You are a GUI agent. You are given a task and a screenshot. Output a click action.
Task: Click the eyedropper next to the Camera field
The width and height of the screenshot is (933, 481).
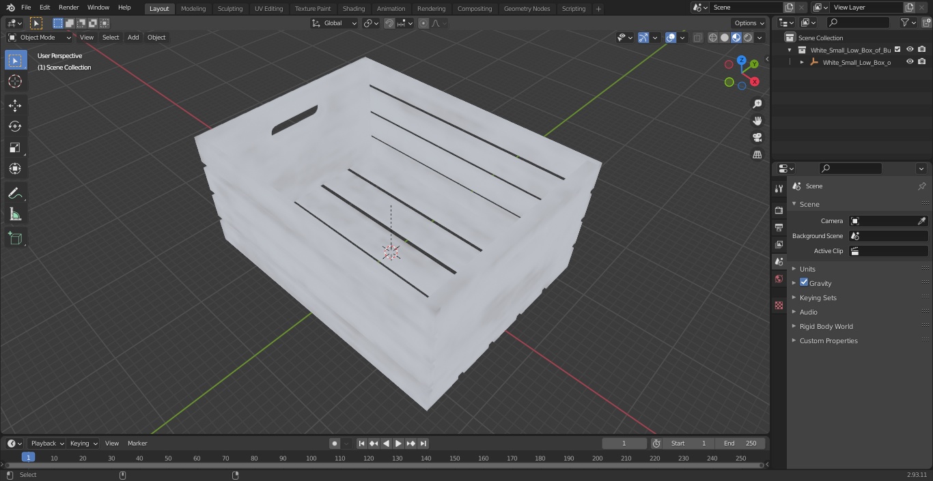921,221
